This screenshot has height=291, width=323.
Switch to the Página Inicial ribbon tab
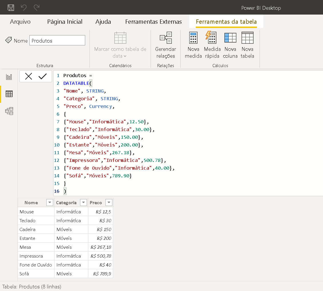point(65,21)
